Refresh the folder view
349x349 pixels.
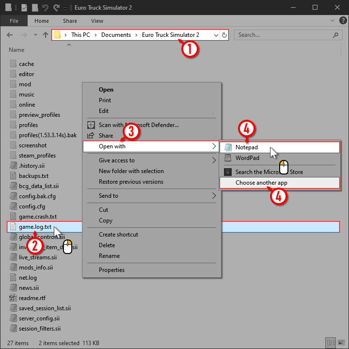224,35
